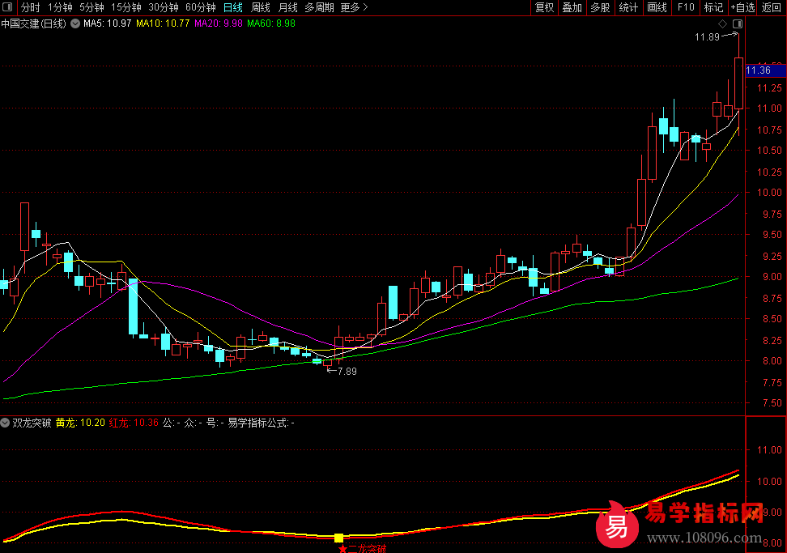The height and width of the screenshot is (553, 787).
Task: Click the MA5: 10.97 label
Action: (108, 23)
